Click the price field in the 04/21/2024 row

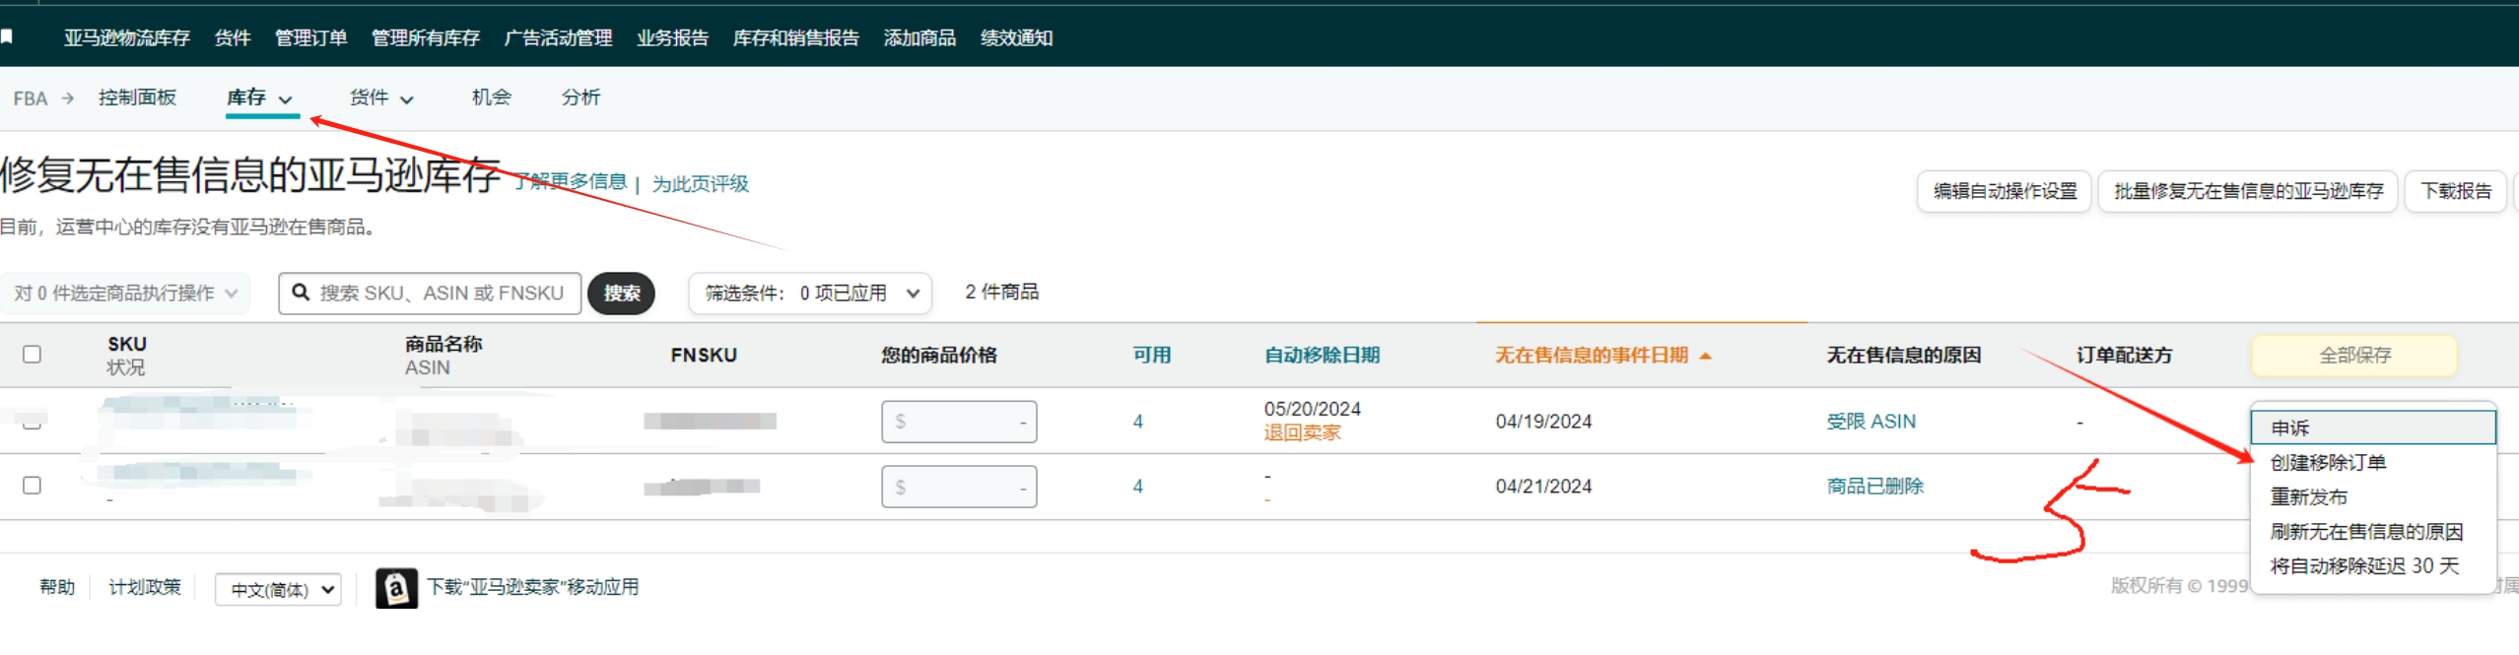[x=959, y=487]
